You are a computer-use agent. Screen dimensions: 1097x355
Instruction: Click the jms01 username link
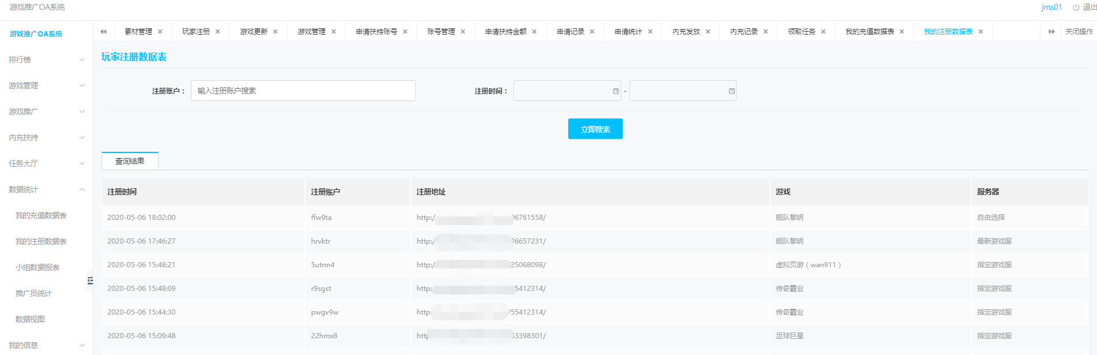[1051, 8]
